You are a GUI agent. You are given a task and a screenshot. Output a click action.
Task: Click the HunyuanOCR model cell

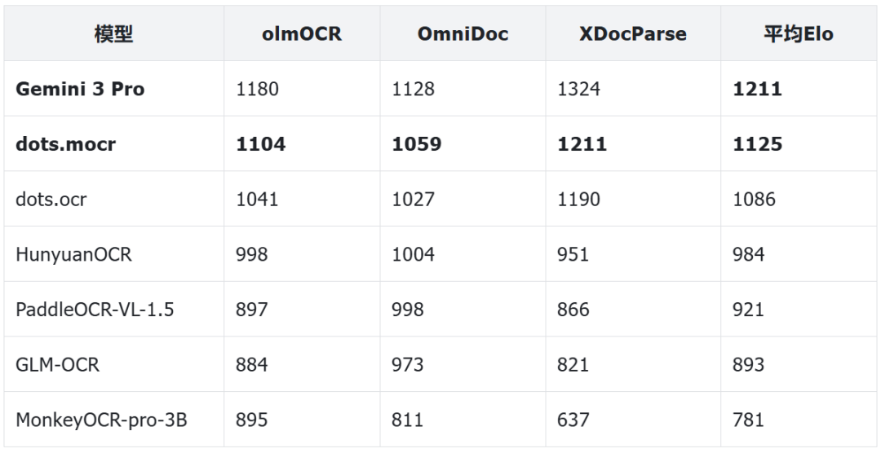73,254
